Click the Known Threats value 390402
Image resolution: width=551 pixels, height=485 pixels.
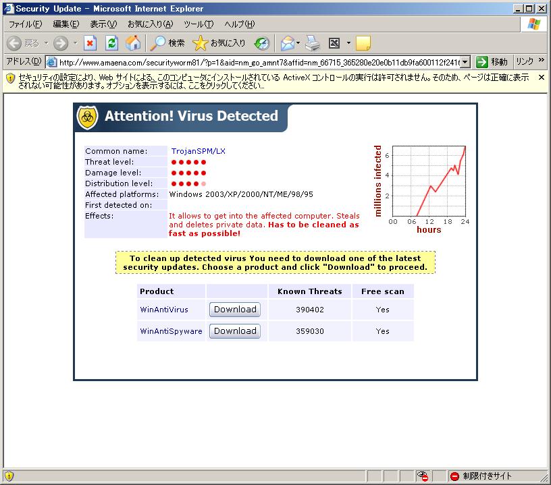[x=309, y=310]
